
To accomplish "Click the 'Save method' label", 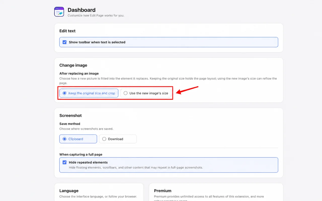I will pyautogui.click(x=70, y=124).
